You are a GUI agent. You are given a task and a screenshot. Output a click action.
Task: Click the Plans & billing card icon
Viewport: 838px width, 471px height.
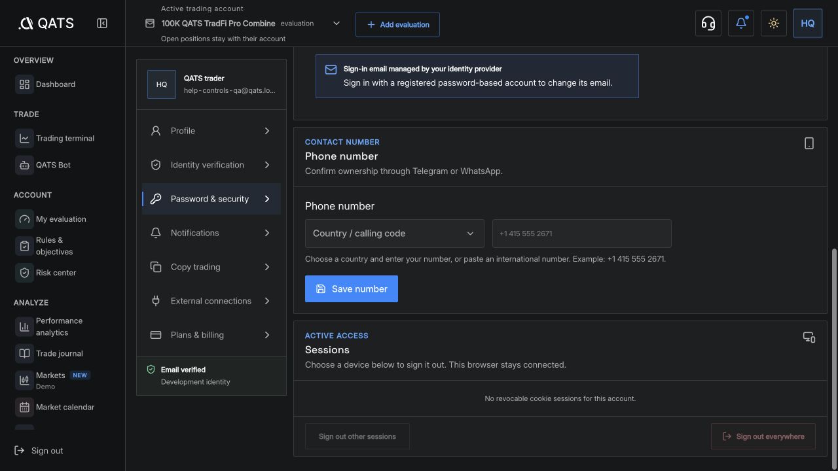tap(156, 335)
